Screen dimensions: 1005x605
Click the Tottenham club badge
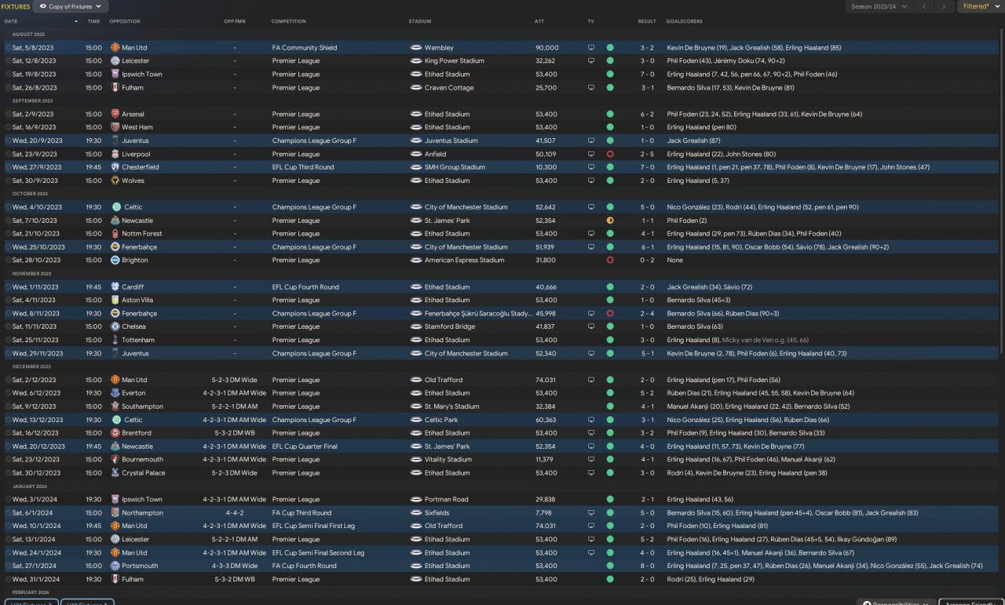pos(115,341)
